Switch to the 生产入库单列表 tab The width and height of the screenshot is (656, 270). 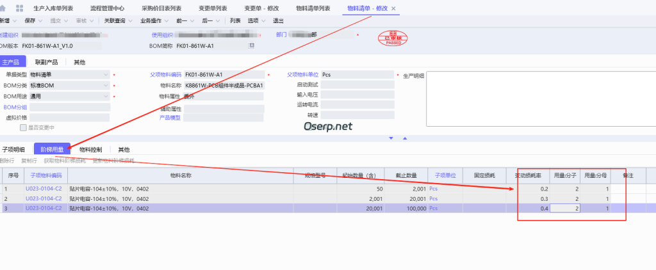53,8
